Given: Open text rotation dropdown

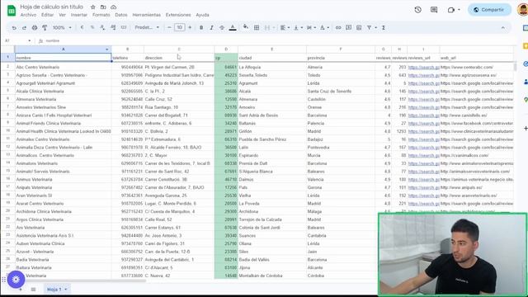Looking at the screenshot, I should click(x=324, y=27).
